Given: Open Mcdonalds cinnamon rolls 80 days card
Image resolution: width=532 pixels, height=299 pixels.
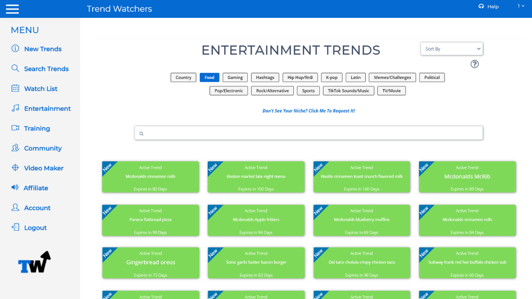Looking at the screenshot, I should (x=150, y=177).
